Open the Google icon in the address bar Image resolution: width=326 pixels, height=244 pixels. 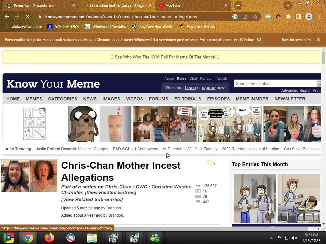[x=235, y=17]
